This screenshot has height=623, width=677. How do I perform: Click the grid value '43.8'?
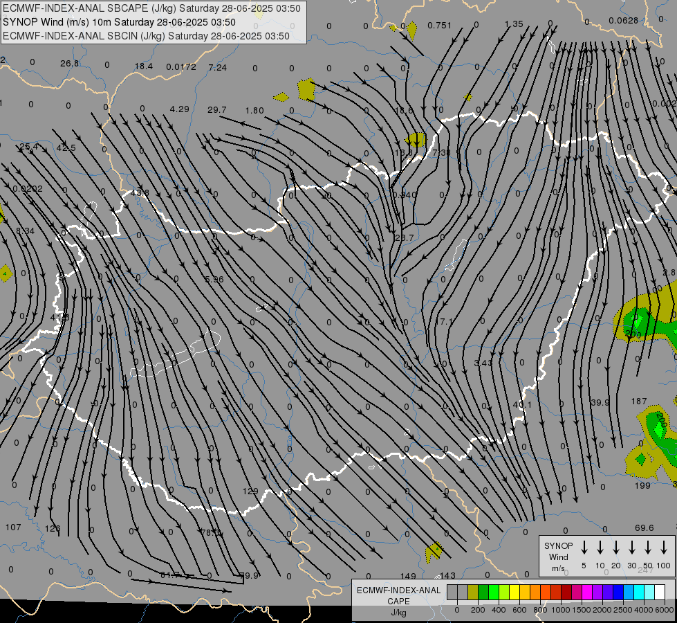coord(140,193)
